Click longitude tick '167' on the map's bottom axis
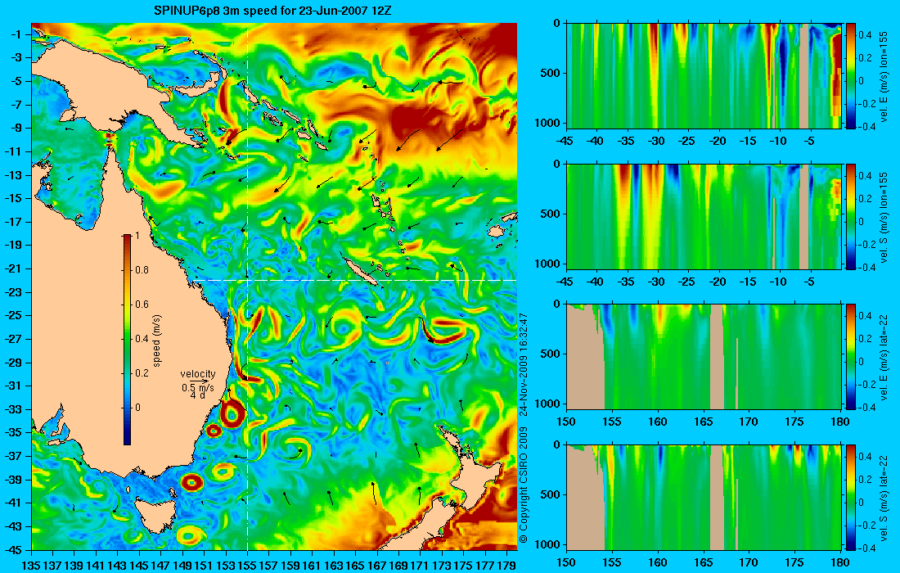The height and width of the screenshot is (573, 900). pos(377,565)
